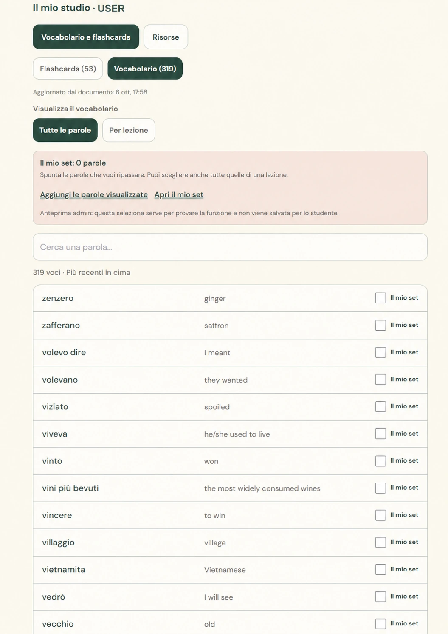Click the translation saffron
This screenshot has width=448, height=634.
[x=216, y=326]
